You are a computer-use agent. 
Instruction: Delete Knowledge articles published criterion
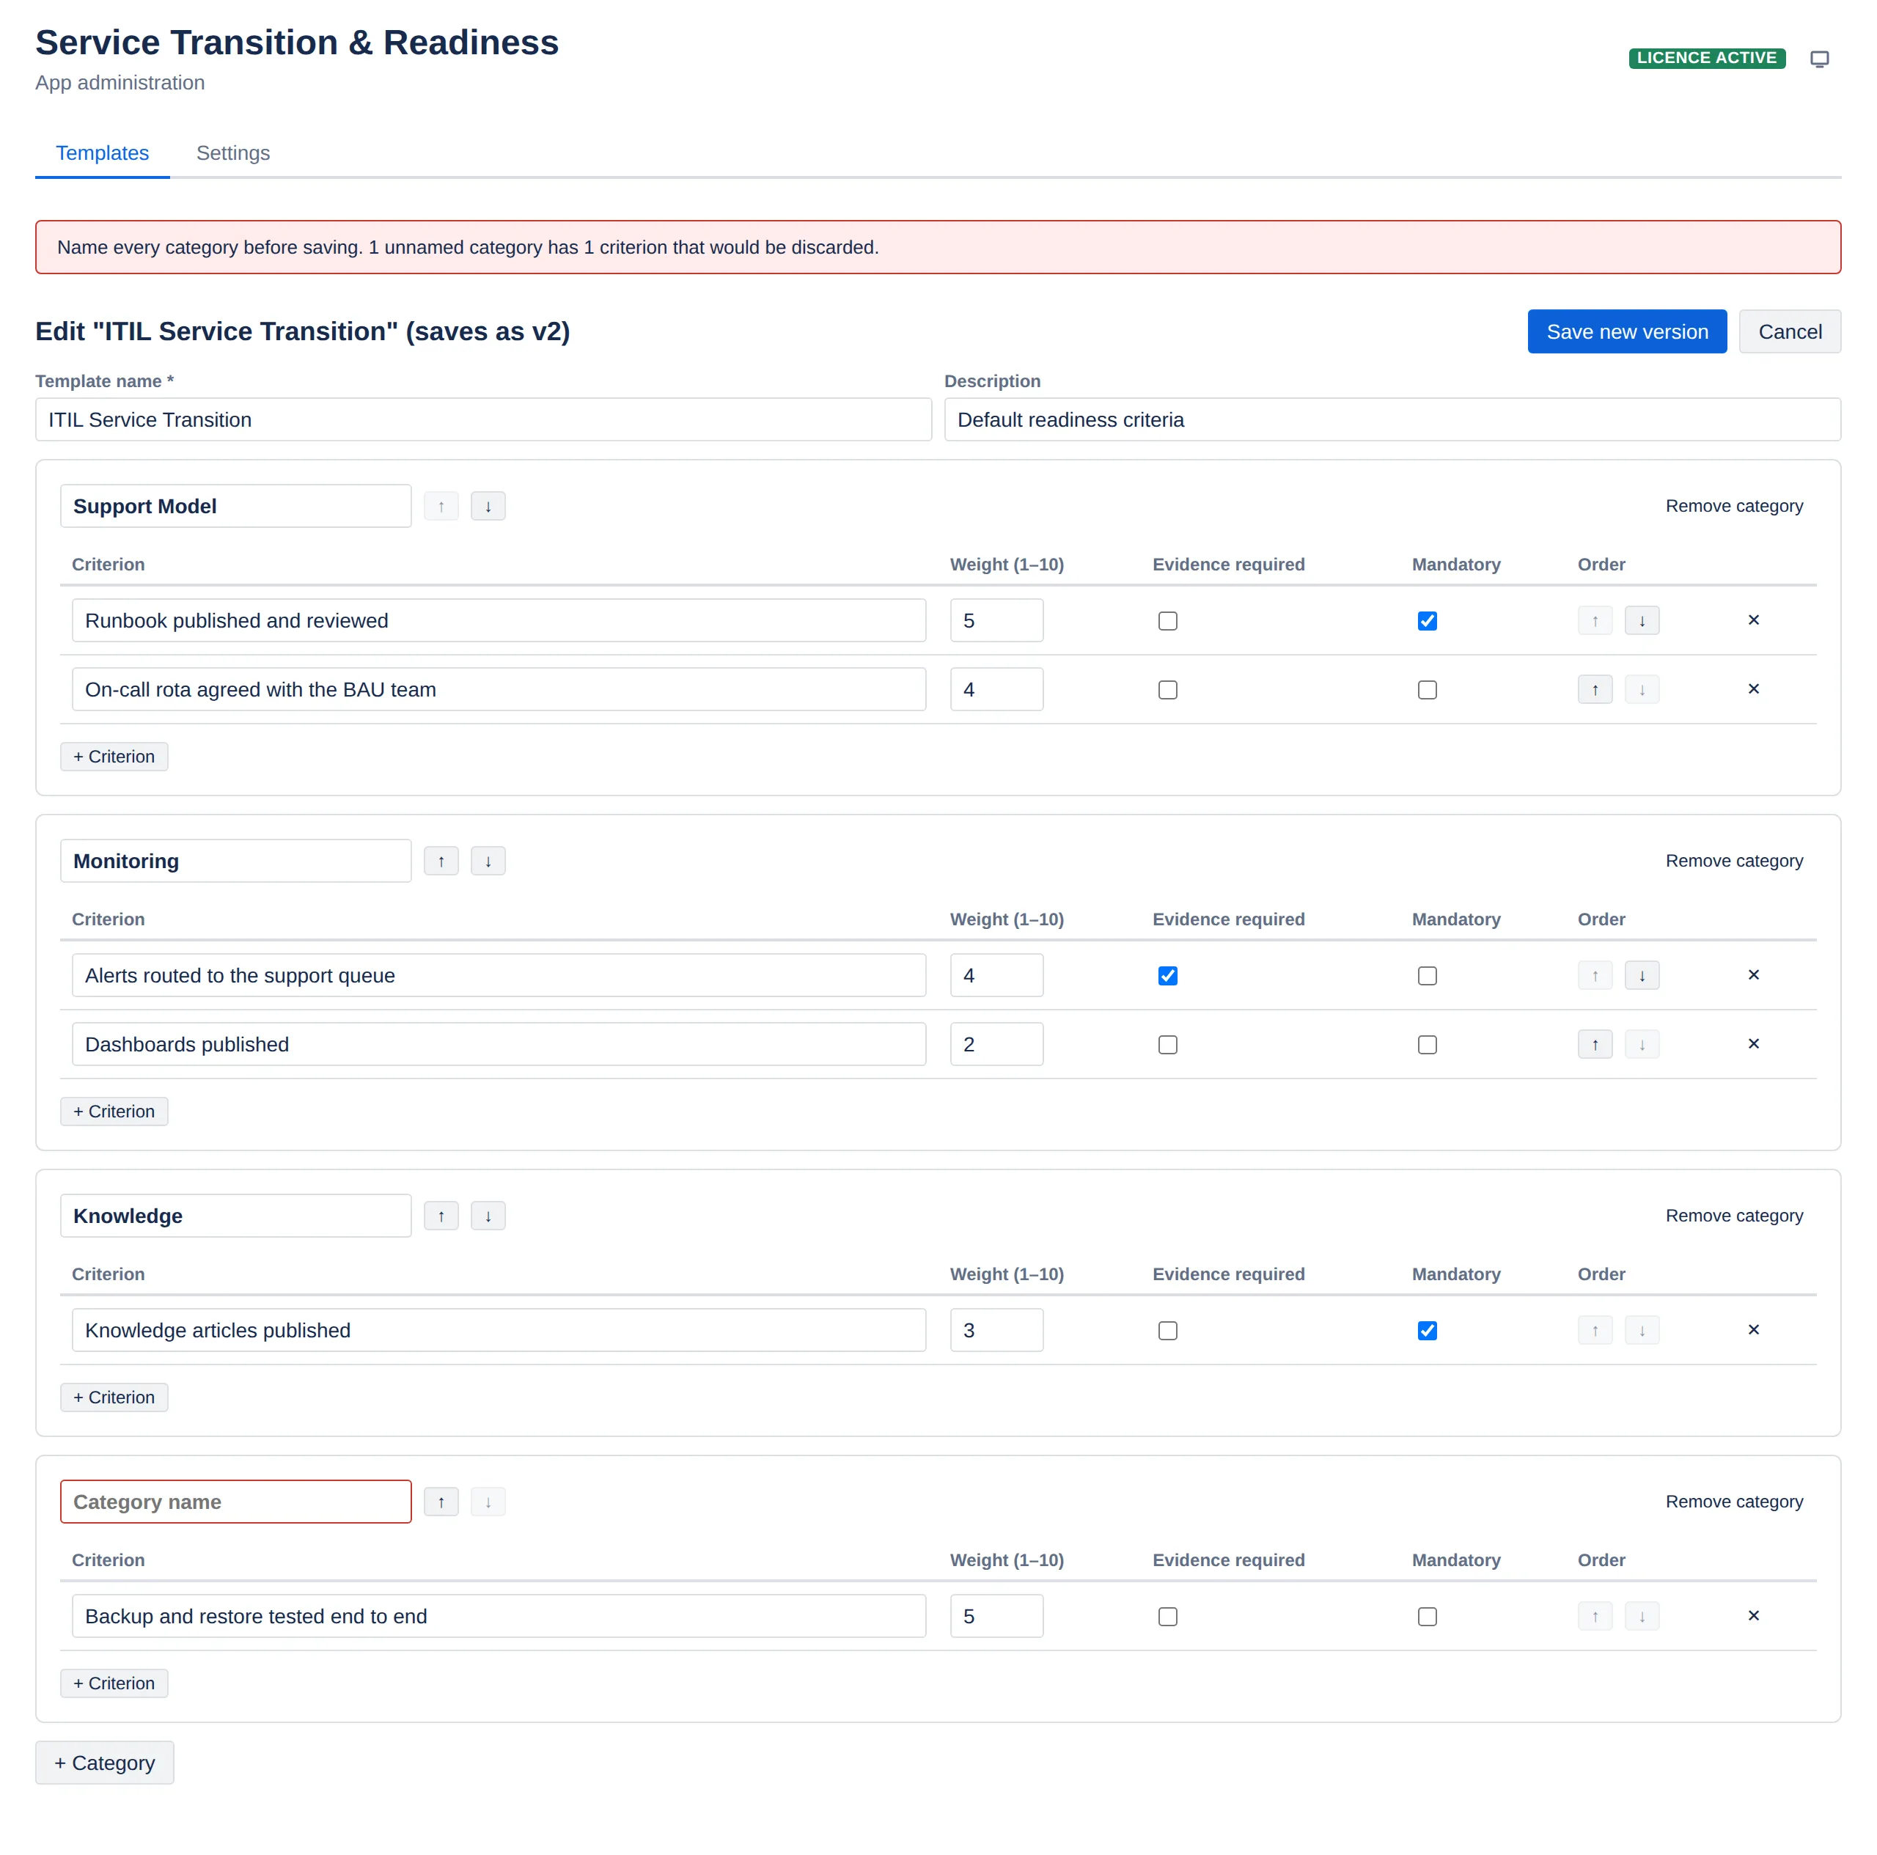[1754, 1329]
